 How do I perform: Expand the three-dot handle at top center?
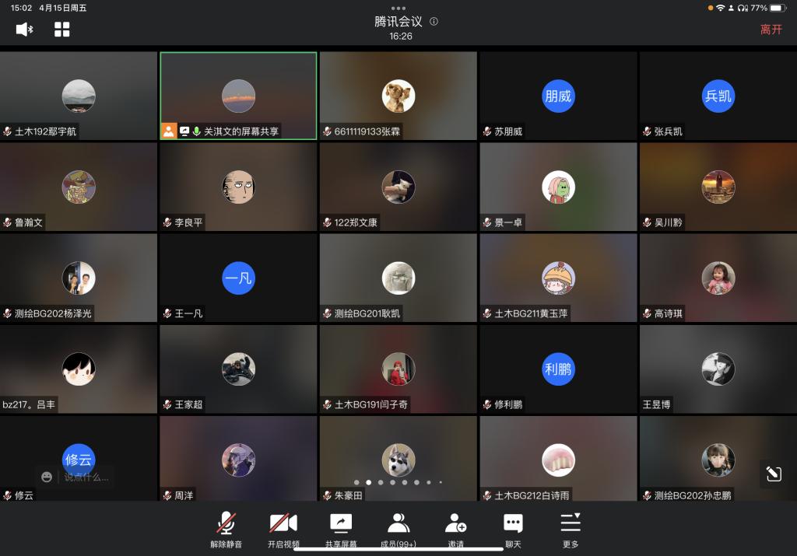coord(398,8)
